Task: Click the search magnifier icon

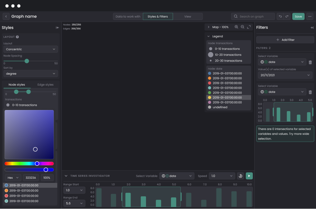Action: pos(236,16)
